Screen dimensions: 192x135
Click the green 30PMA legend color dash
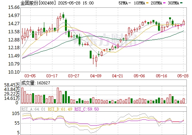point(181,3)
